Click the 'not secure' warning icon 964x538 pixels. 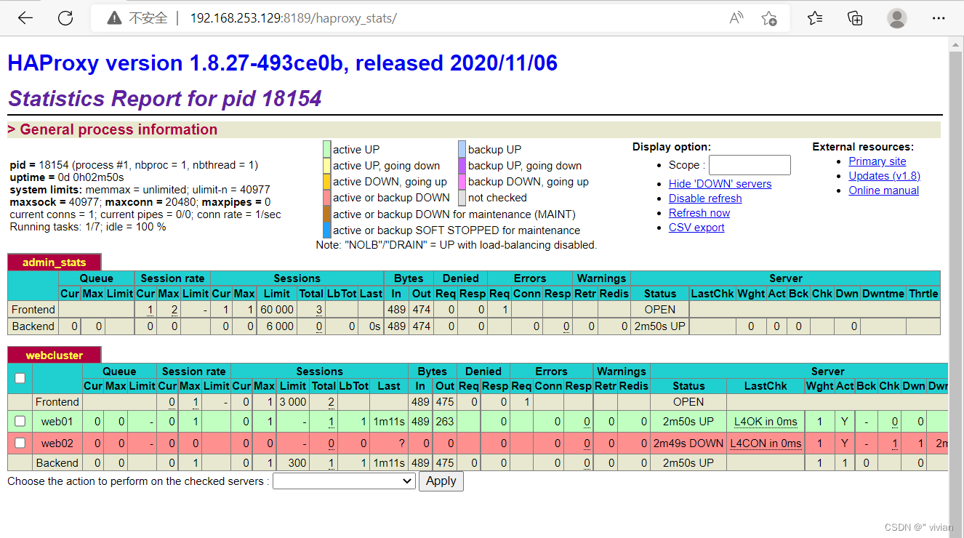[111, 18]
